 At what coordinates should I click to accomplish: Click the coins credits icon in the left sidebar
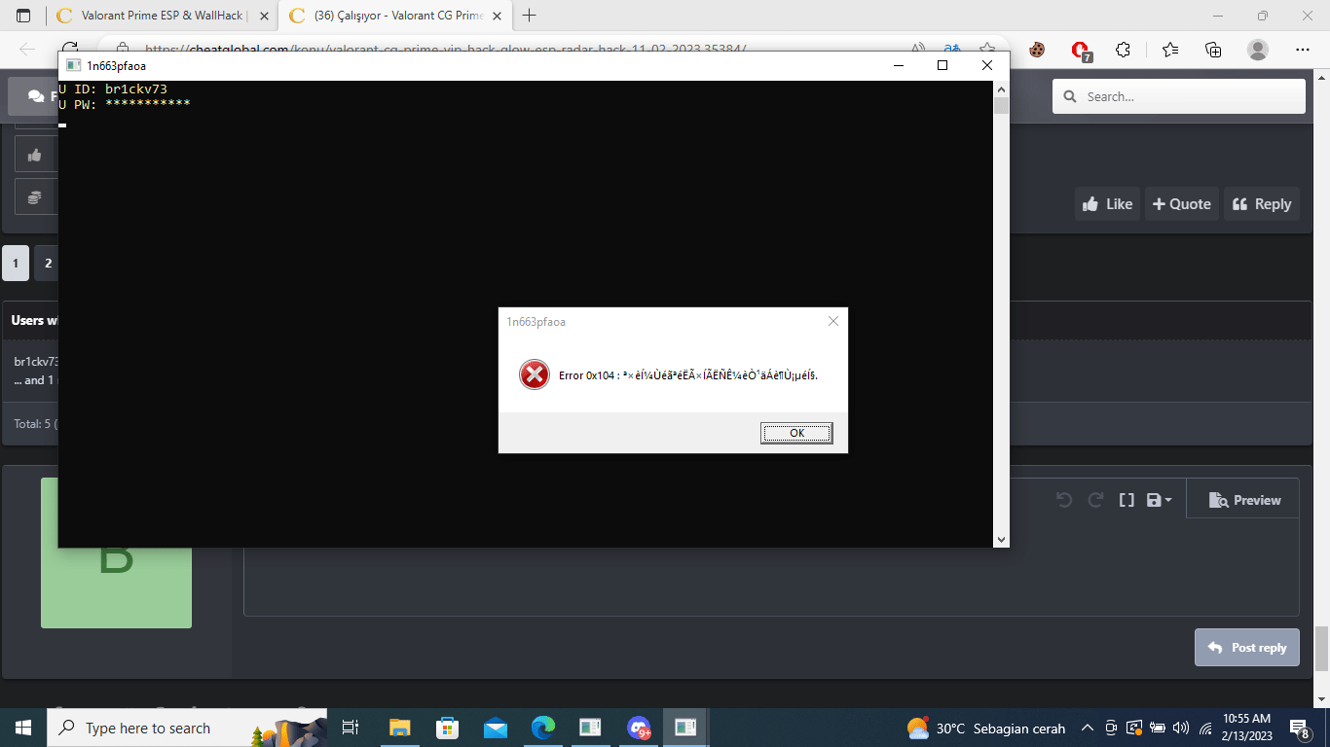pyautogui.click(x=35, y=196)
